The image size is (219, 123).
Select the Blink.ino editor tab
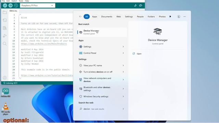pos(13,11)
